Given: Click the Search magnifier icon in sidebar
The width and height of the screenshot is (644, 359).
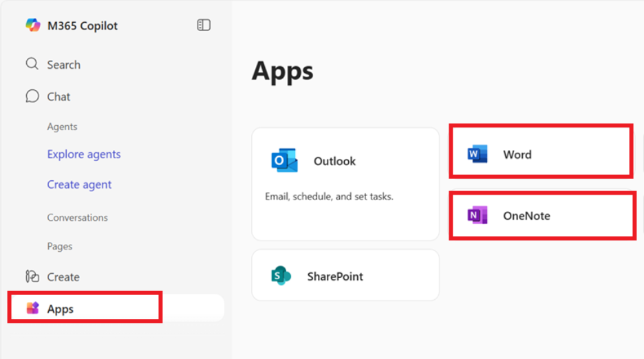Looking at the screenshot, I should (32, 64).
